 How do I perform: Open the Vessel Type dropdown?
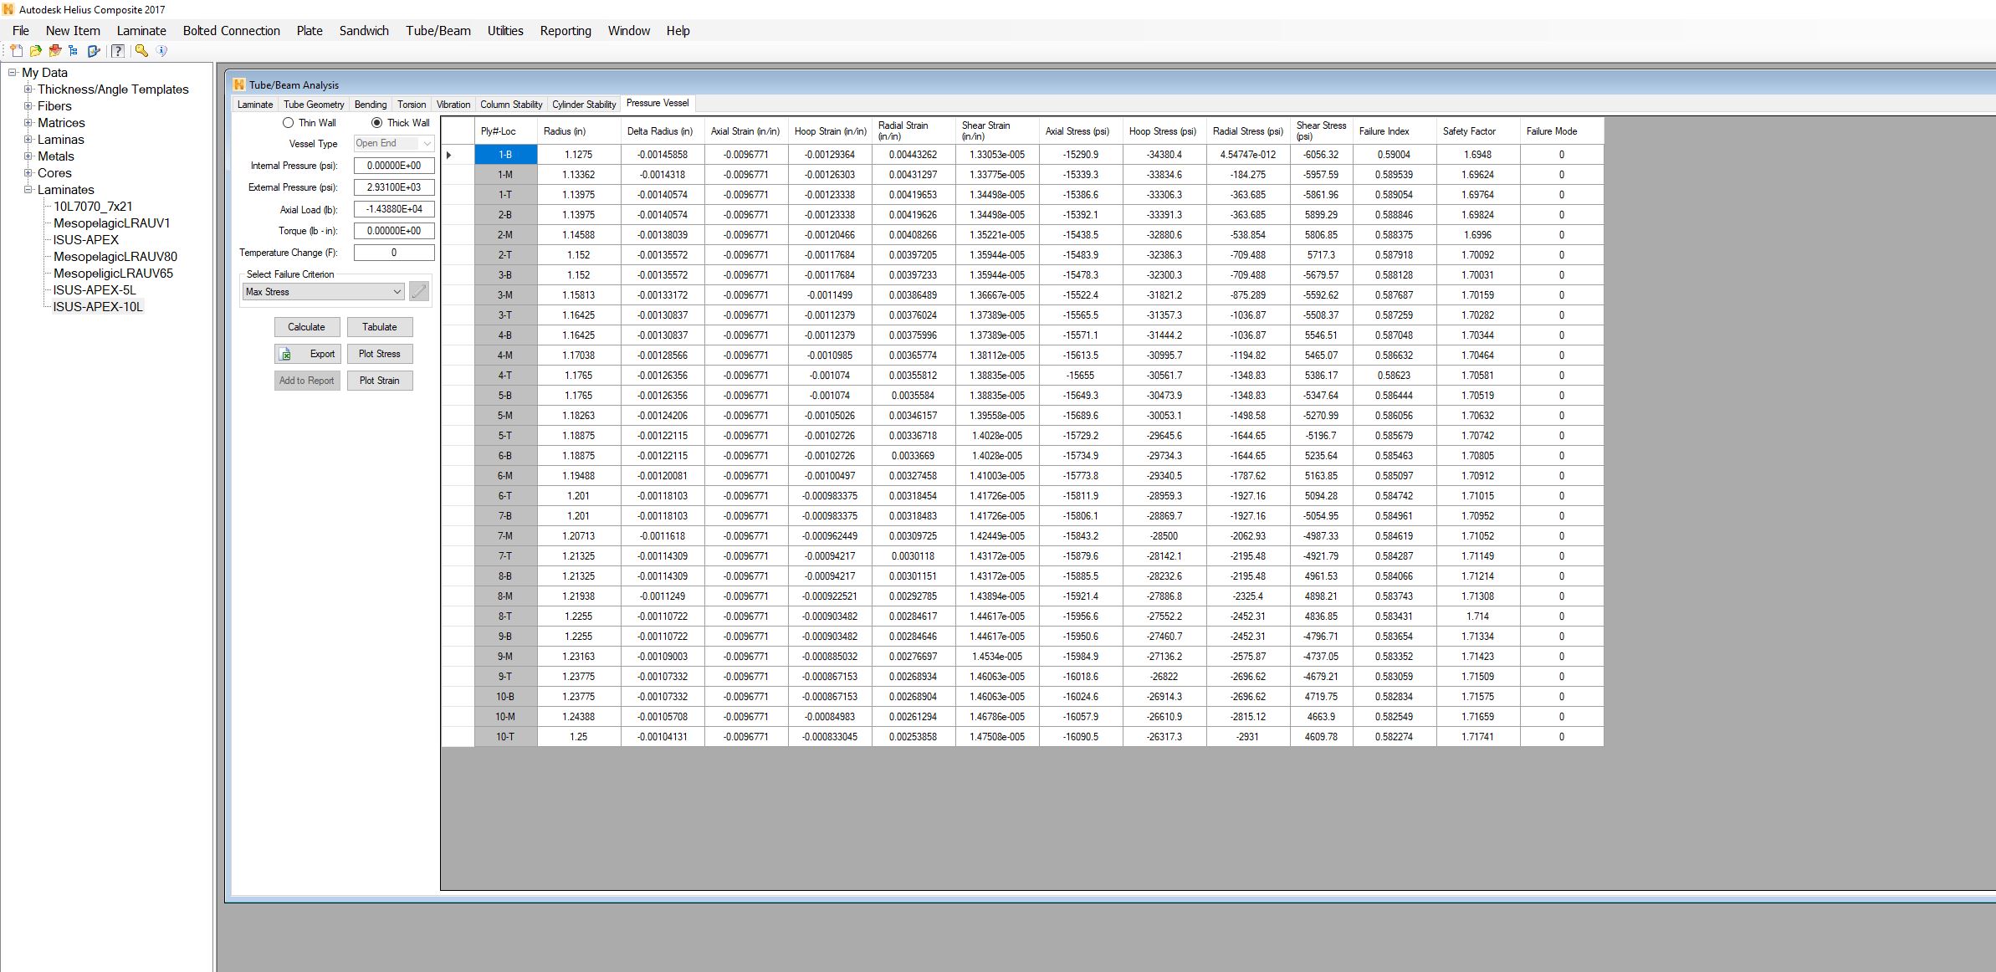click(394, 144)
